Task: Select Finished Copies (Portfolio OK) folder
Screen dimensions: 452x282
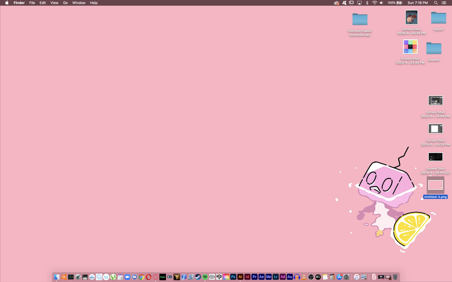Action: [x=360, y=19]
